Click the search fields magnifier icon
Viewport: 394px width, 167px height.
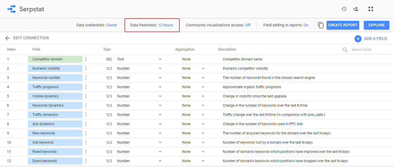click(345, 50)
